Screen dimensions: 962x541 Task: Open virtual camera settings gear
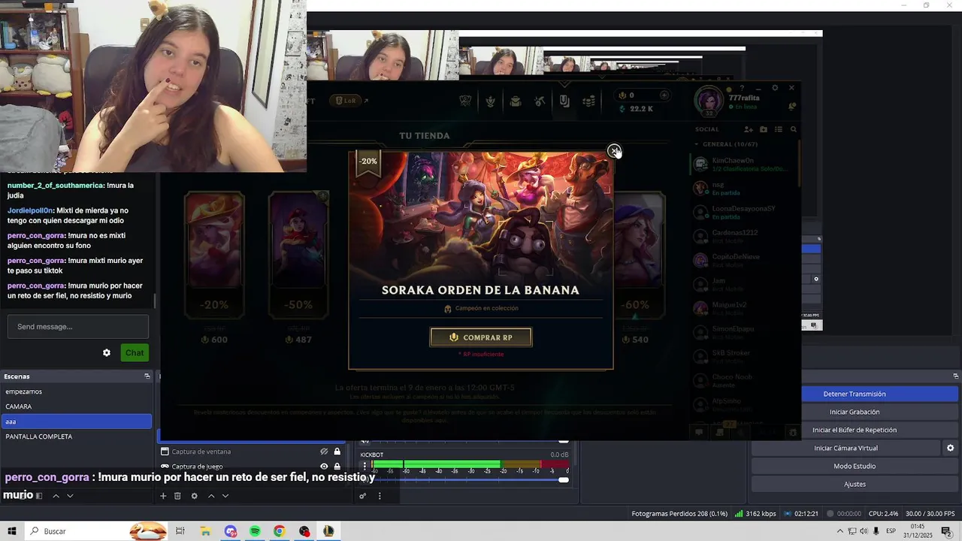pos(950,448)
